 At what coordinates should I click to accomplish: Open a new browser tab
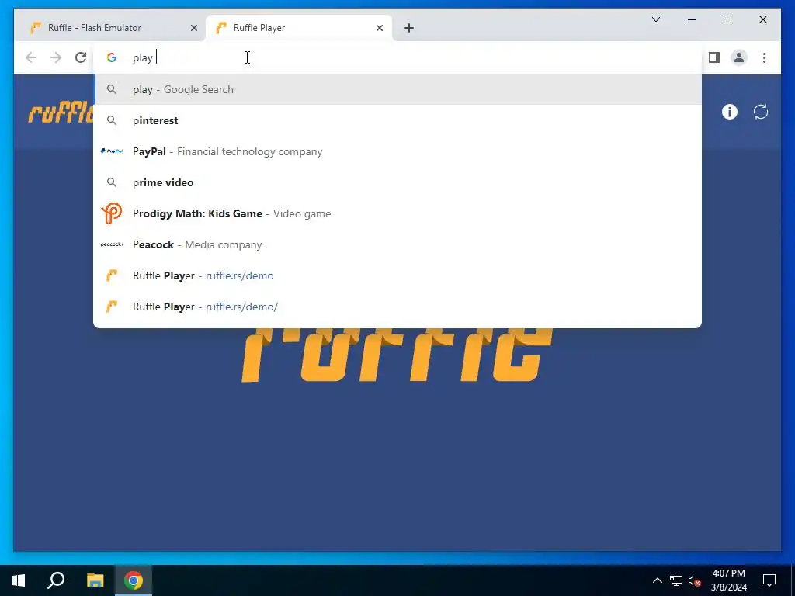tap(409, 28)
